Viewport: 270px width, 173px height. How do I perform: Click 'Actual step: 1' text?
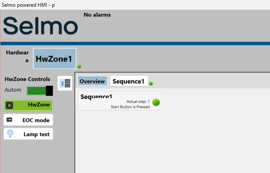point(138,102)
